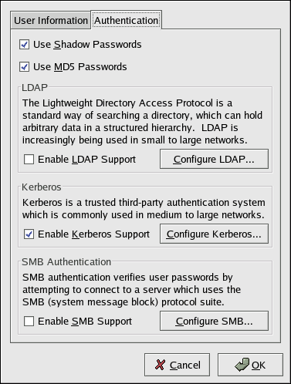The height and width of the screenshot is (384, 291).
Task: Open the Configure LDAP... dialog
Action: pos(214,159)
